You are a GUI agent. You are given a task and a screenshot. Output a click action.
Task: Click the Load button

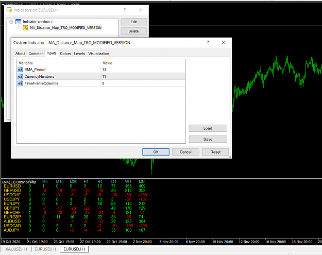pyautogui.click(x=208, y=128)
